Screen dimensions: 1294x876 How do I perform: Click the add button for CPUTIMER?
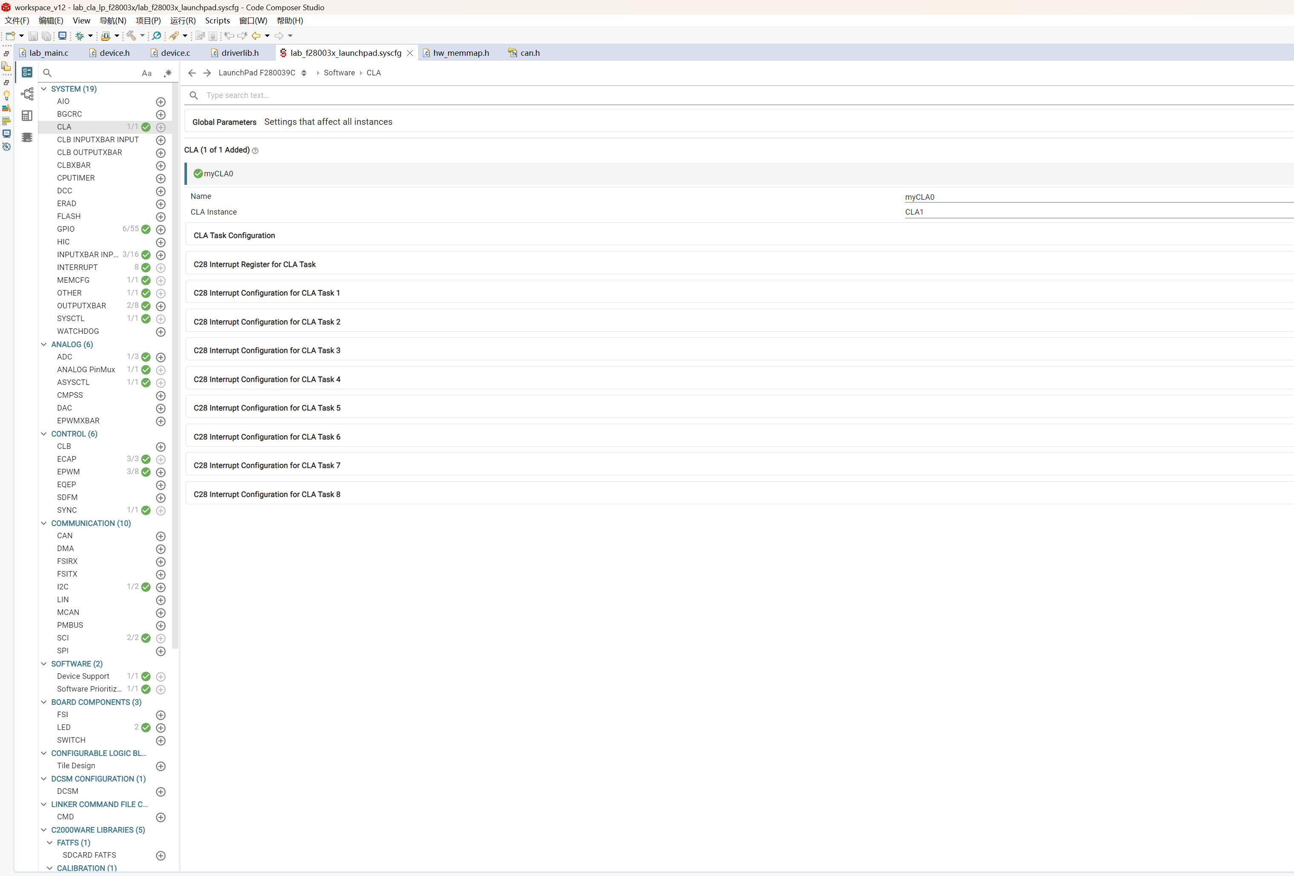(161, 178)
